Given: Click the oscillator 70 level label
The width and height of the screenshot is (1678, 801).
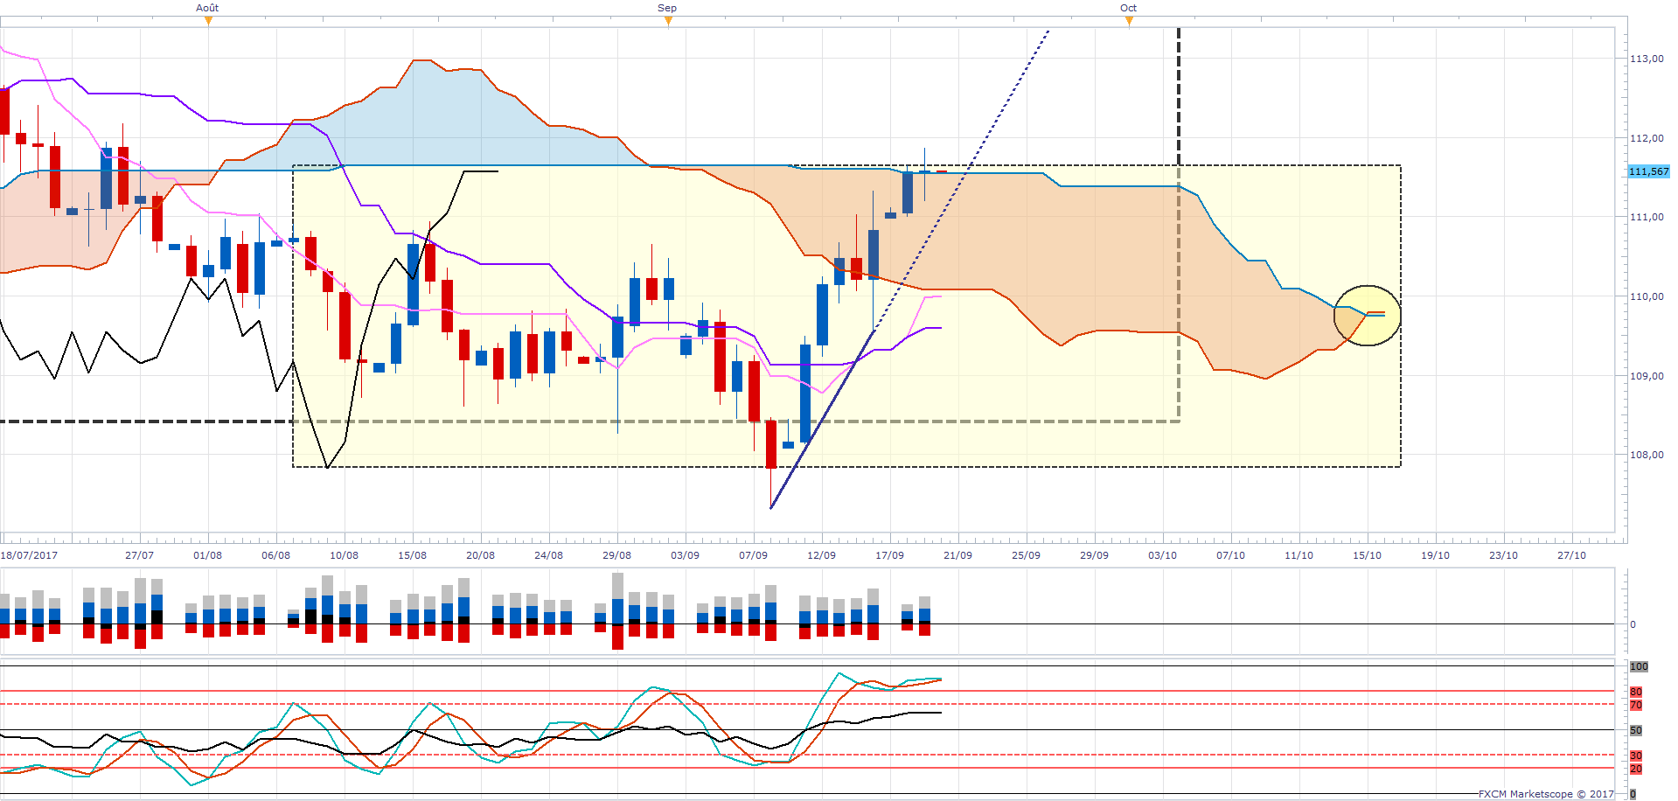Looking at the screenshot, I should (1636, 705).
